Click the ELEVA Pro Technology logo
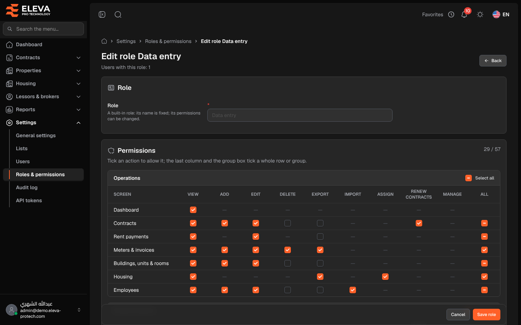 pos(28,10)
